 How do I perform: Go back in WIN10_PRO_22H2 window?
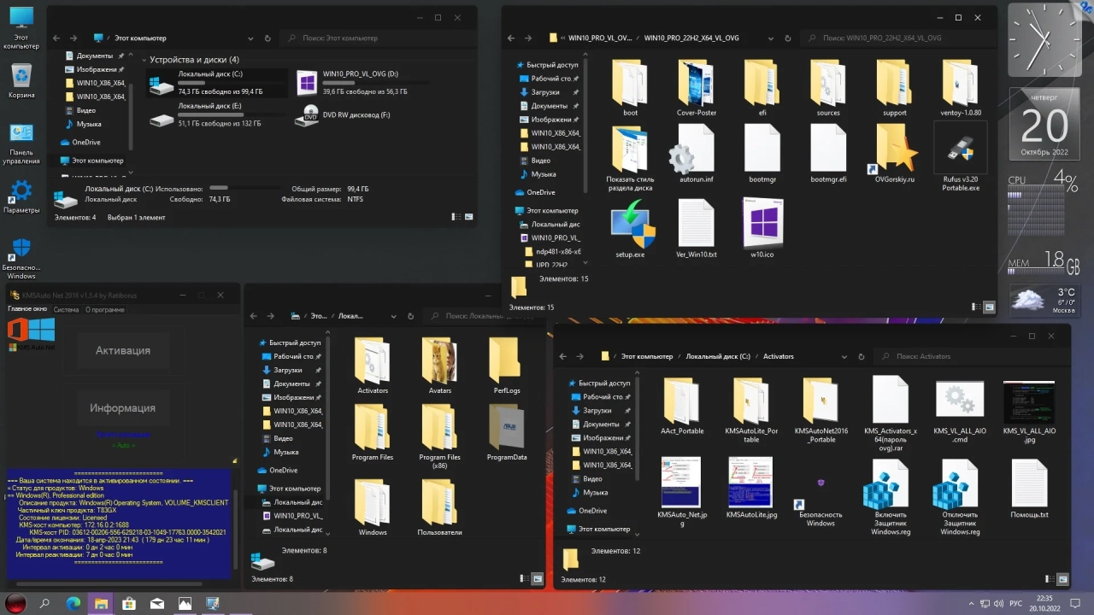pos(511,38)
